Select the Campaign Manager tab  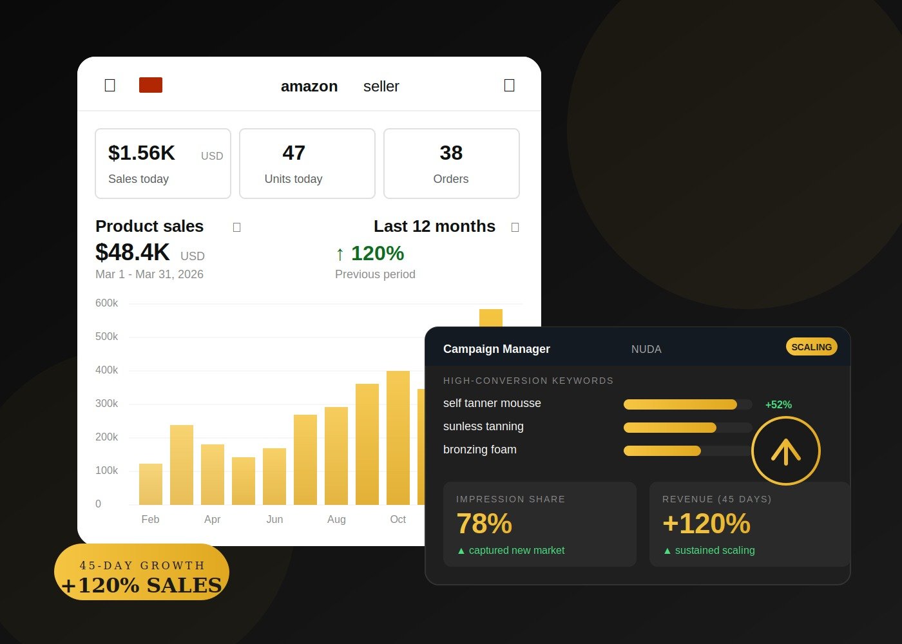pyautogui.click(x=496, y=349)
